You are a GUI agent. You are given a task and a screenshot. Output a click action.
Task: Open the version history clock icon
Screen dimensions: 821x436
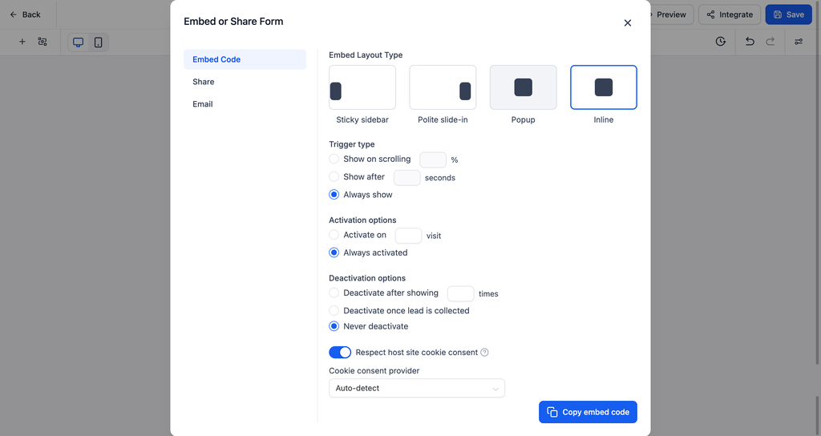pyautogui.click(x=721, y=42)
